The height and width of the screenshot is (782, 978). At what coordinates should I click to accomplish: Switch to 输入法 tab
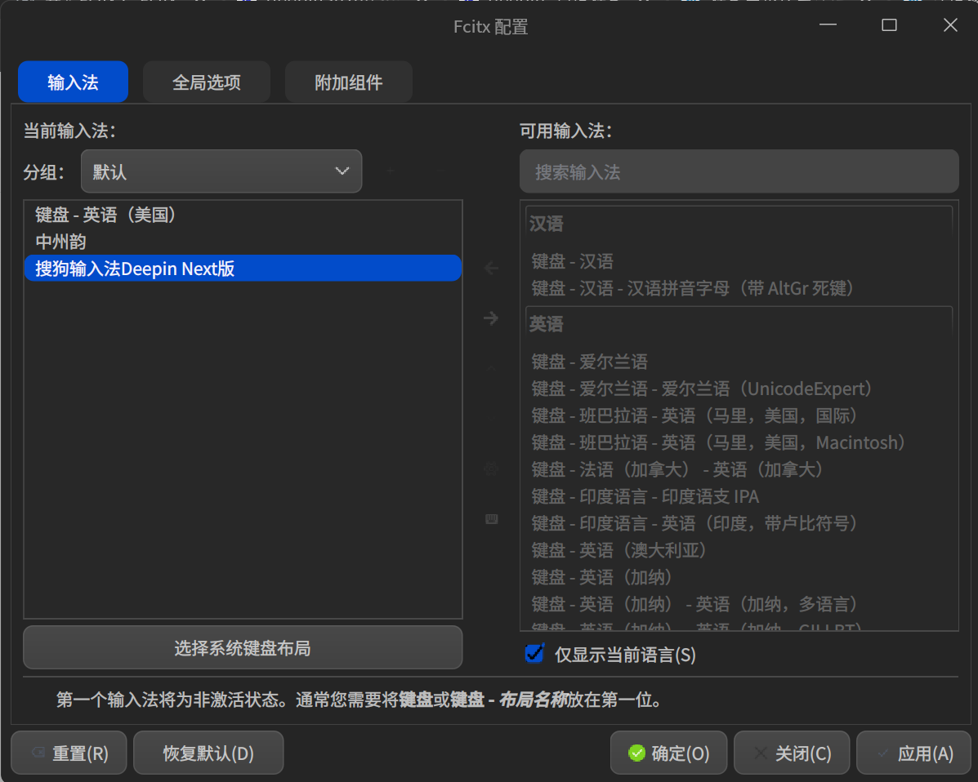tap(73, 82)
